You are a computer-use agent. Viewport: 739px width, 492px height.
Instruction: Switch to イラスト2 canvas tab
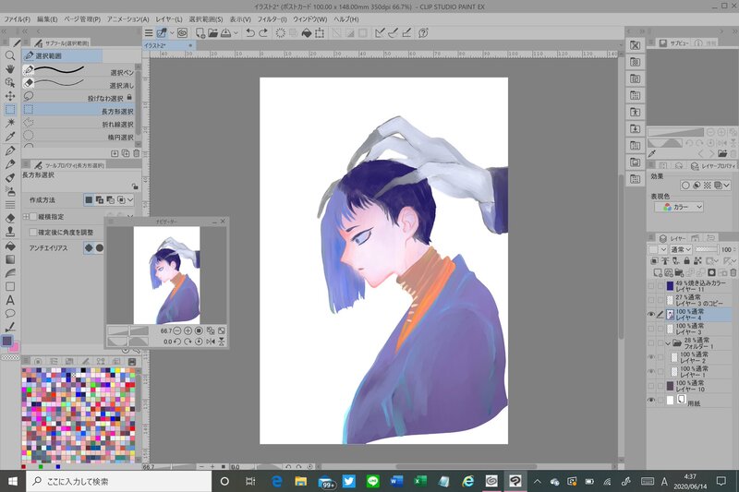pyautogui.click(x=169, y=45)
